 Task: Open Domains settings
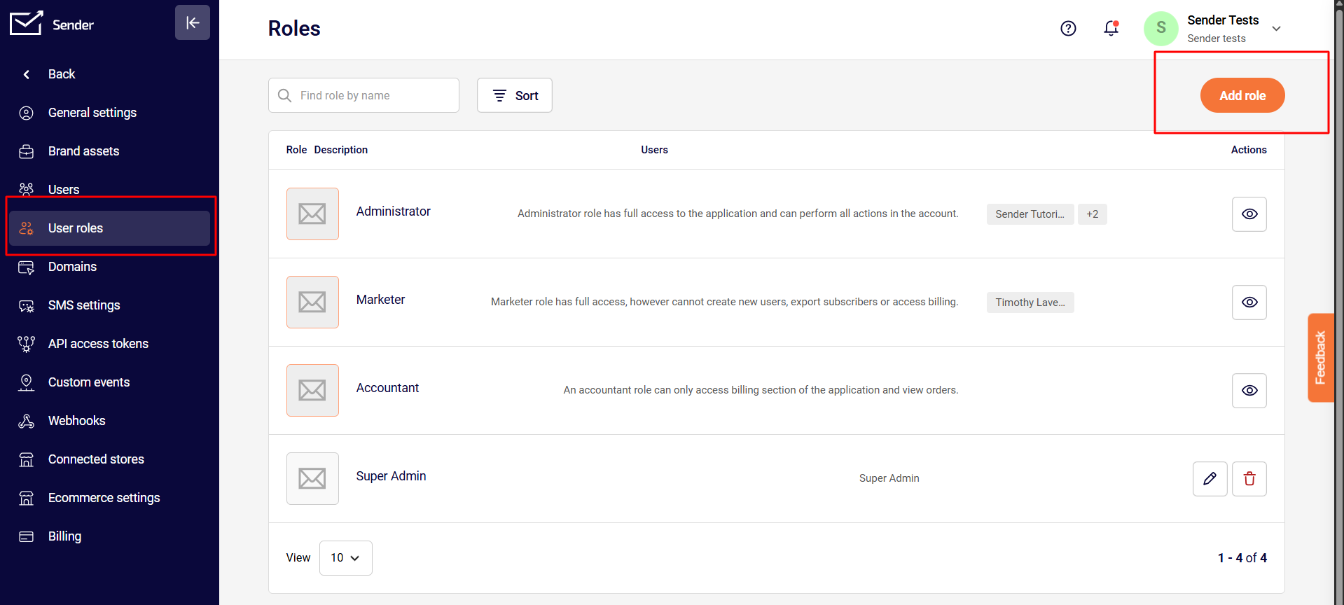click(x=109, y=267)
